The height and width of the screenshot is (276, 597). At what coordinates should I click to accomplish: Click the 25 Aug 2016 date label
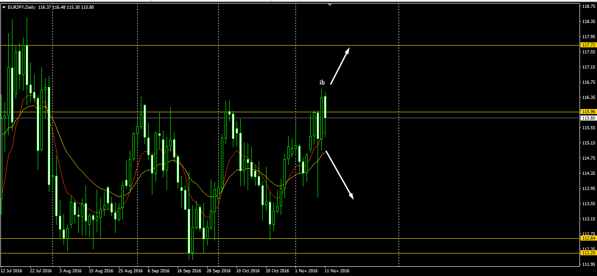pyautogui.click(x=131, y=271)
